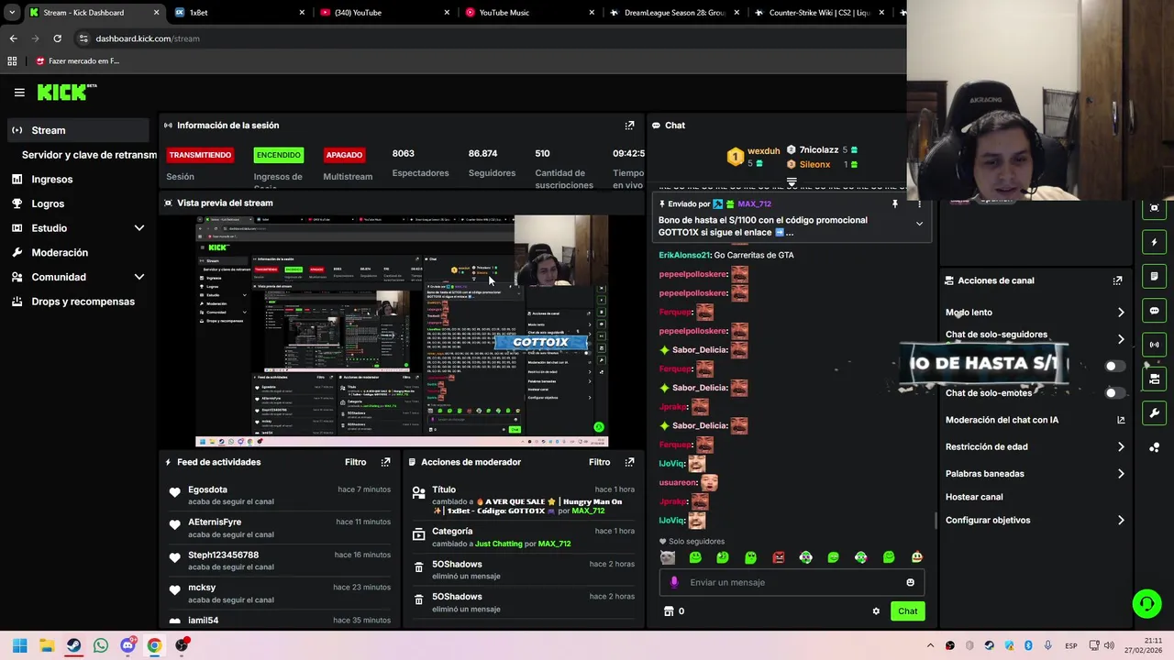1174x660 pixels.
Task: Open Palabras baneadas options arrow
Action: (x=1121, y=474)
